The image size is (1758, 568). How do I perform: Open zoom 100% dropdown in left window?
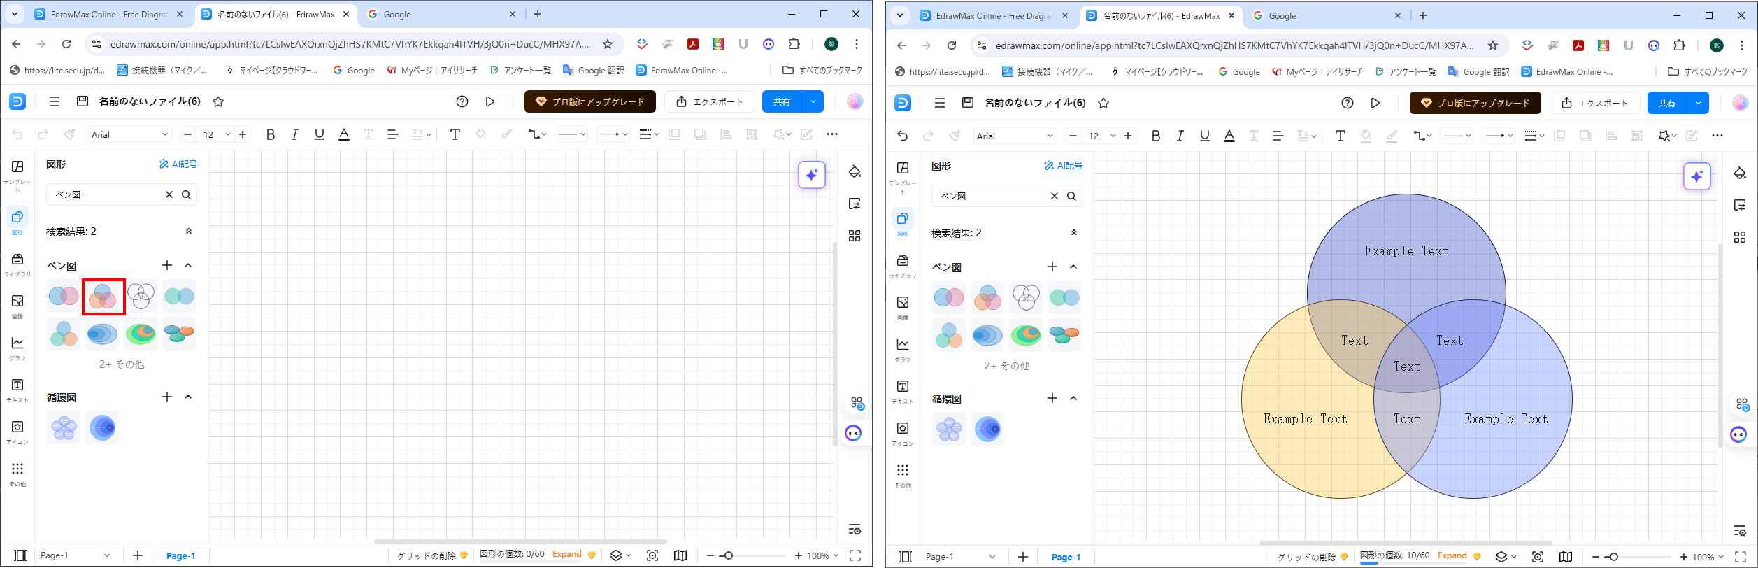[x=823, y=555]
